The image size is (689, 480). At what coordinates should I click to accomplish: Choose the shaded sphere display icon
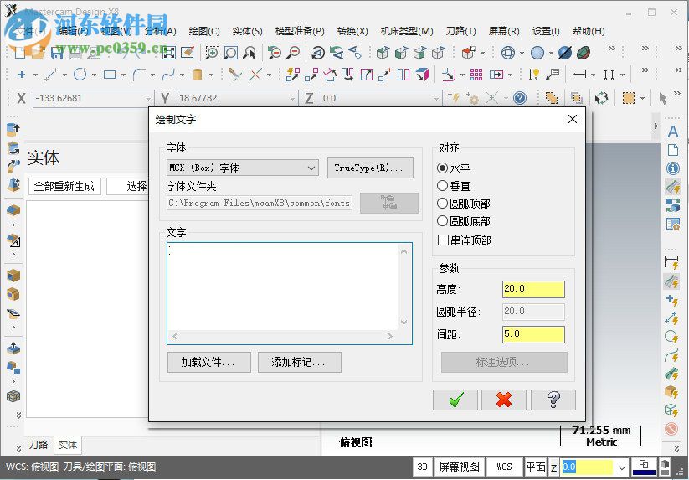(537, 53)
